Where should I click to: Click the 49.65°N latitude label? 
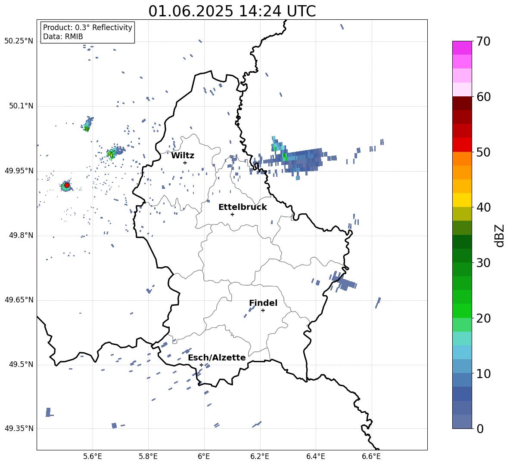coord(19,300)
